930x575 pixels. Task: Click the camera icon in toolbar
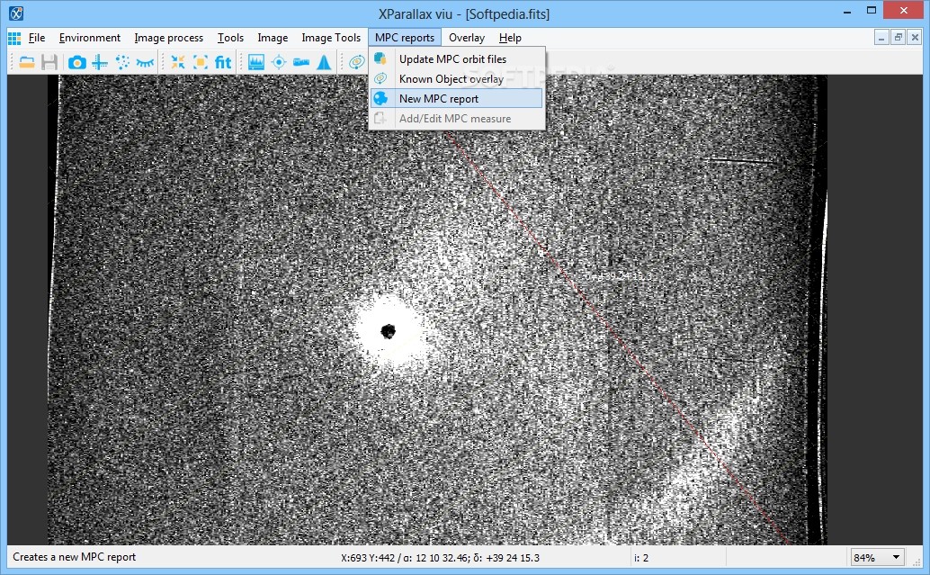(77, 62)
